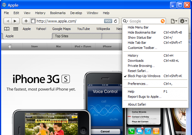Click the Back navigation arrow
Viewport: 192px width, 135px height.
coord(8,21)
